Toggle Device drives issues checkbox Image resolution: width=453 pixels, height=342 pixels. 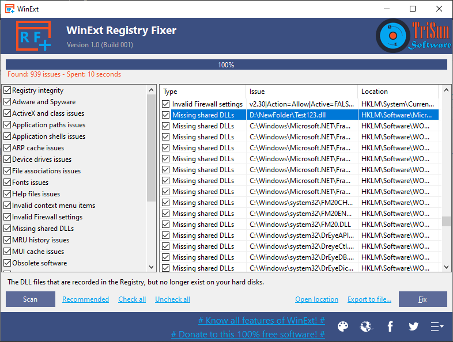point(7,159)
